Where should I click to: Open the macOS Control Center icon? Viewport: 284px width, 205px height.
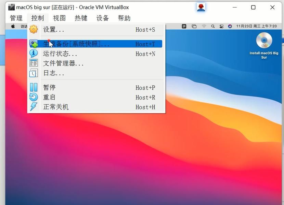pyautogui.click(x=221, y=26)
